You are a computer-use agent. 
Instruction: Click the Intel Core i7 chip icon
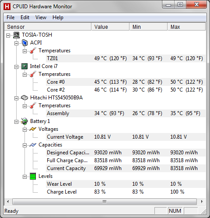click(24, 66)
